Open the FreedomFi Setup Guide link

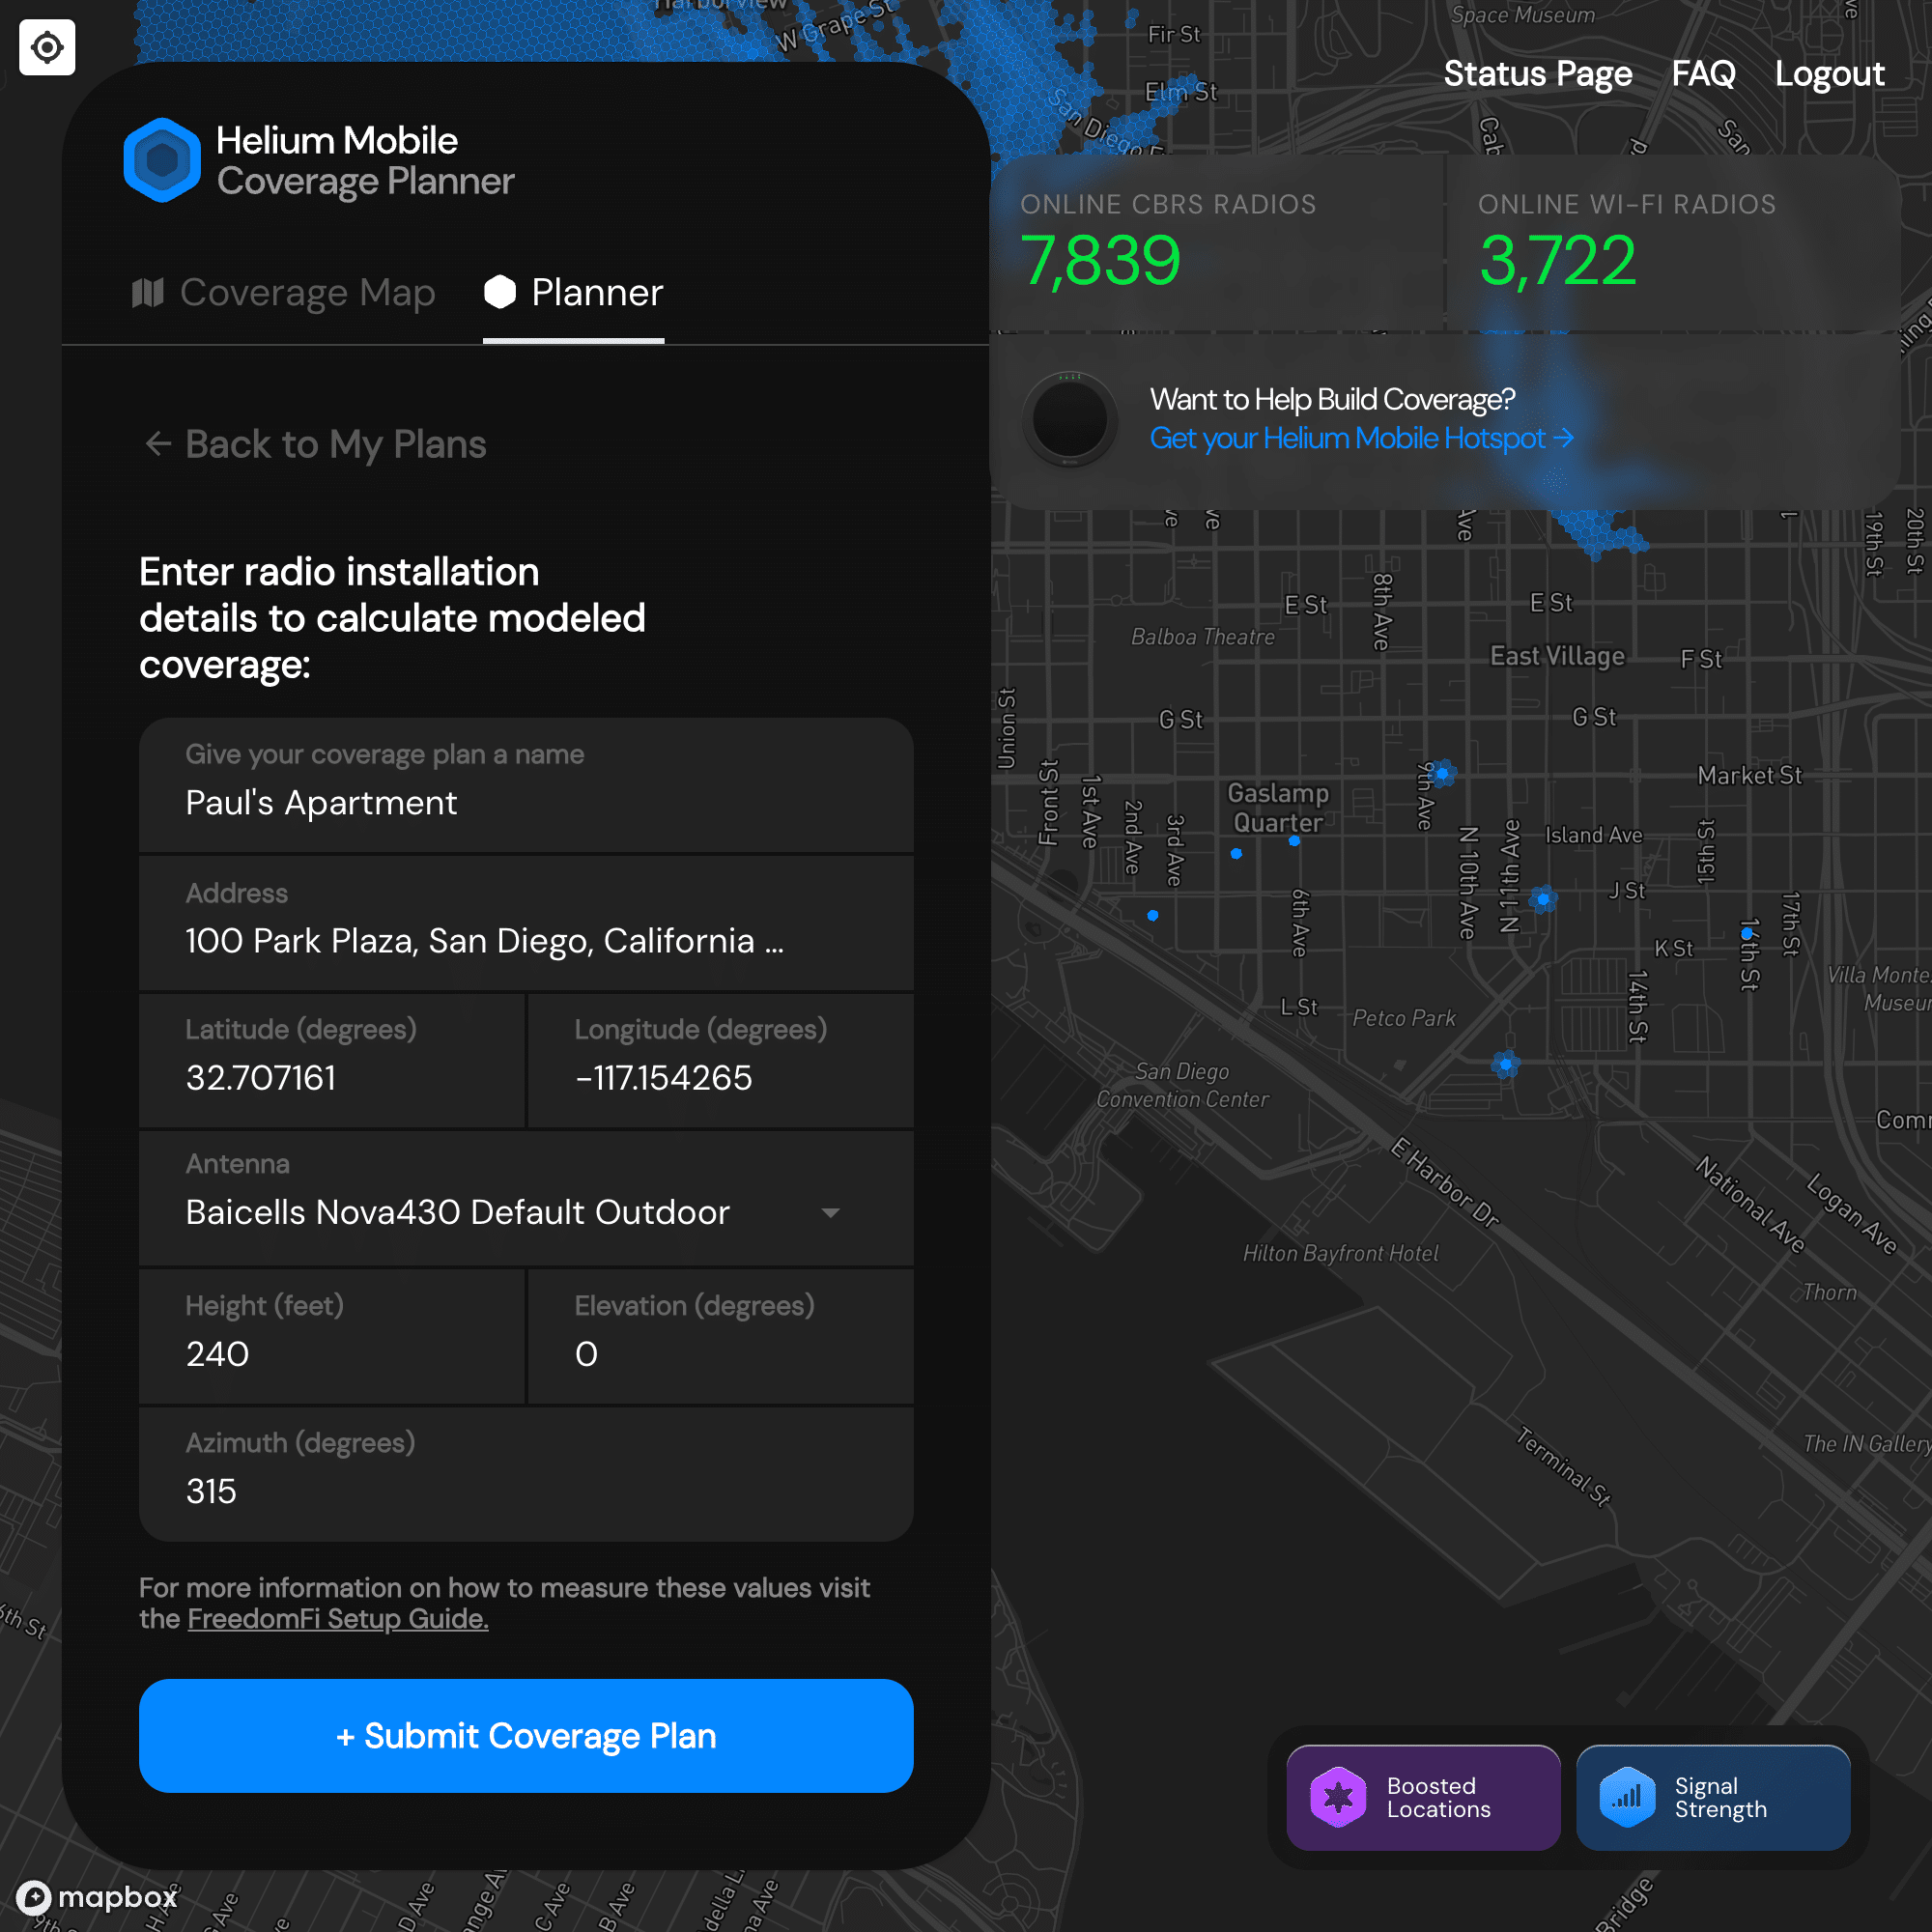pyautogui.click(x=338, y=1619)
